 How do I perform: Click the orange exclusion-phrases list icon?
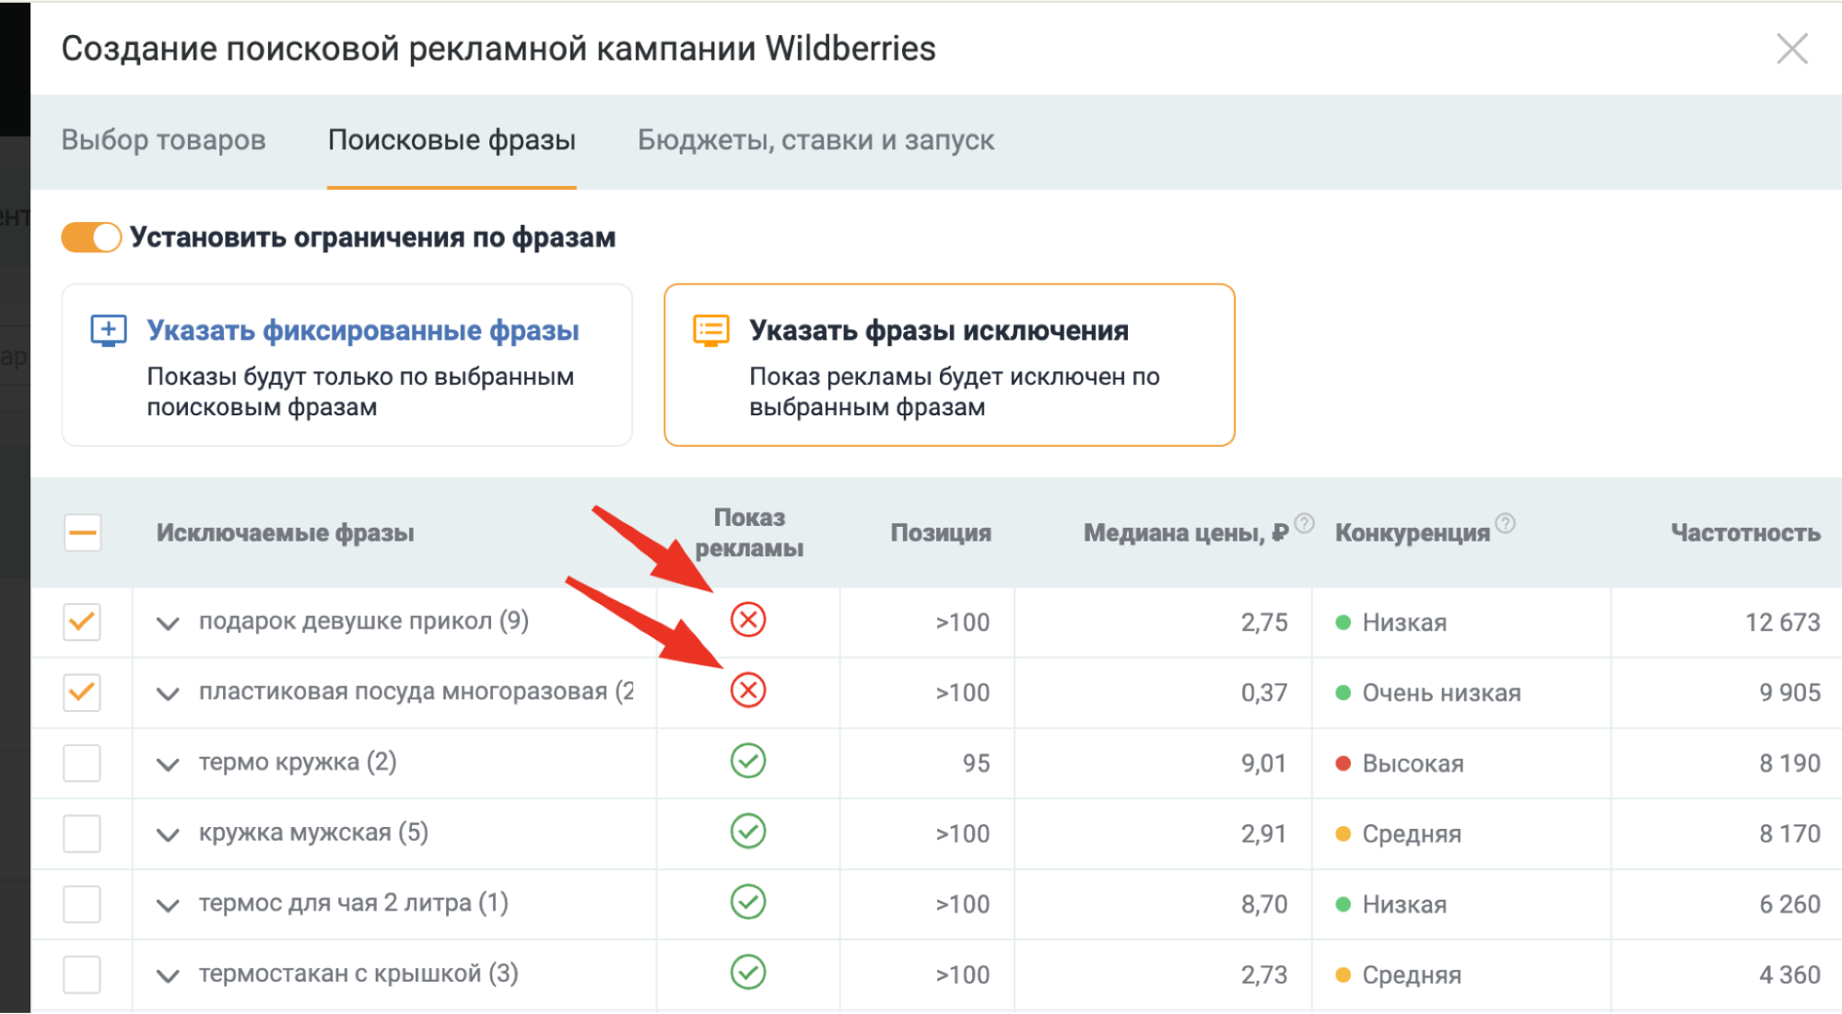pyautogui.click(x=710, y=331)
